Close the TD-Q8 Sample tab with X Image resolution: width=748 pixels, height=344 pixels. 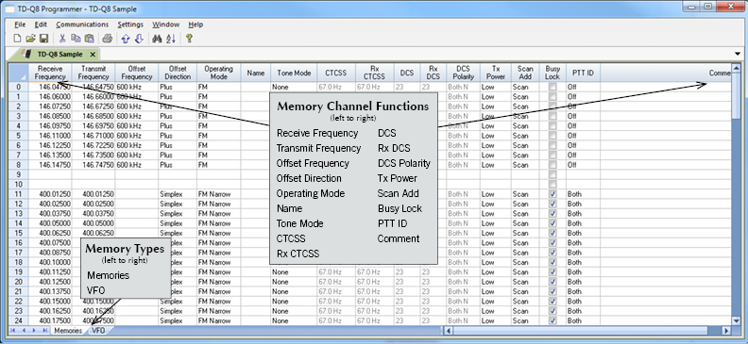pyautogui.click(x=93, y=55)
